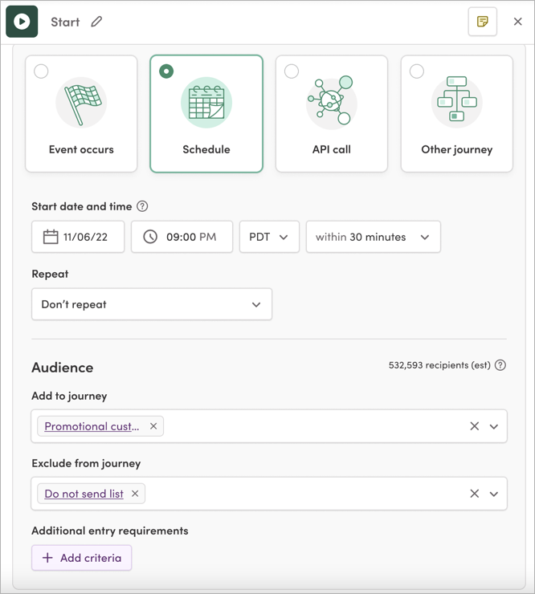Image resolution: width=535 pixels, height=594 pixels.
Task: Select the Other journey radio button
Action: click(x=417, y=71)
